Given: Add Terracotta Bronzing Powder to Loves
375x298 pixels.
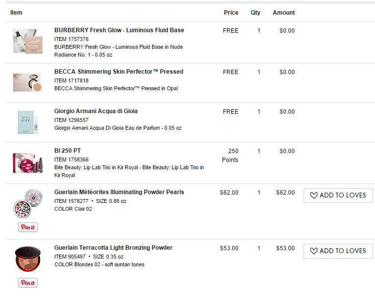Looking at the screenshot, I should [338, 251].
